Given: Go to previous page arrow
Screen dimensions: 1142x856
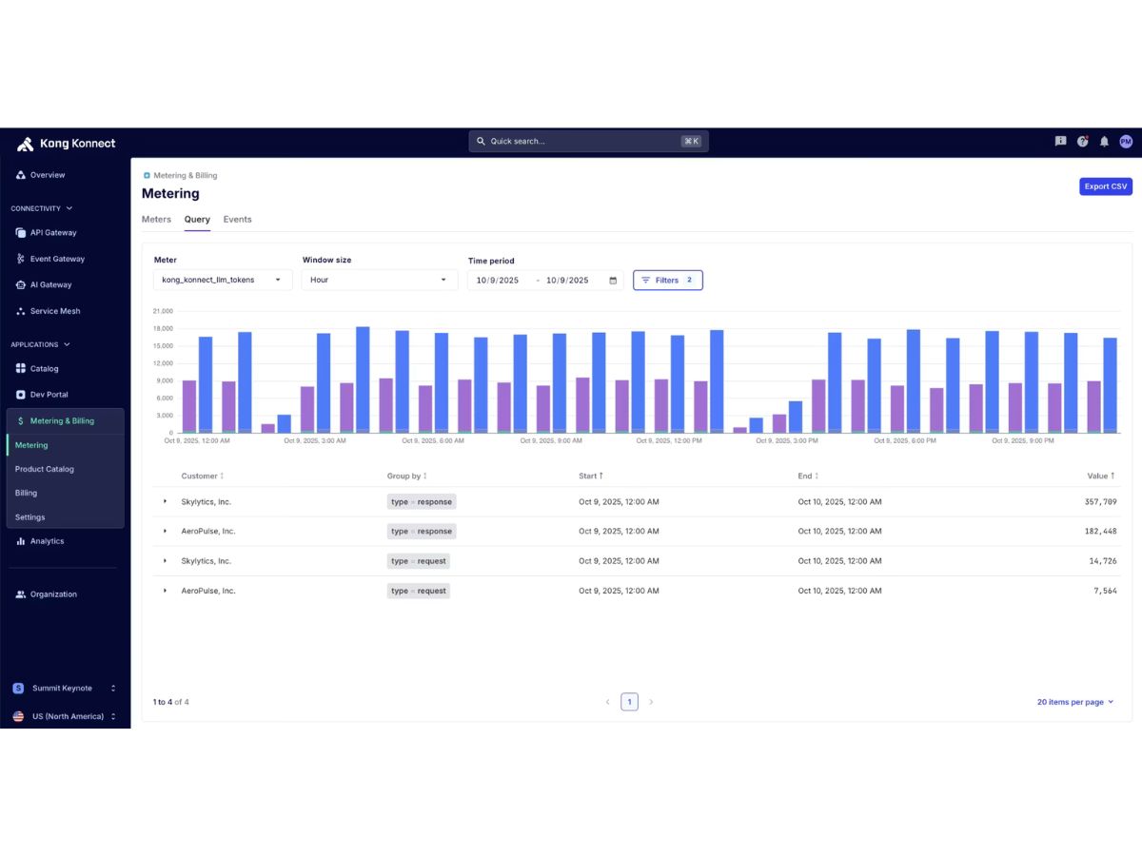Looking at the screenshot, I should [608, 702].
